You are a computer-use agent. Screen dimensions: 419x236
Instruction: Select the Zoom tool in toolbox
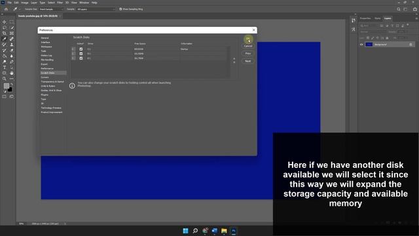point(5,79)
